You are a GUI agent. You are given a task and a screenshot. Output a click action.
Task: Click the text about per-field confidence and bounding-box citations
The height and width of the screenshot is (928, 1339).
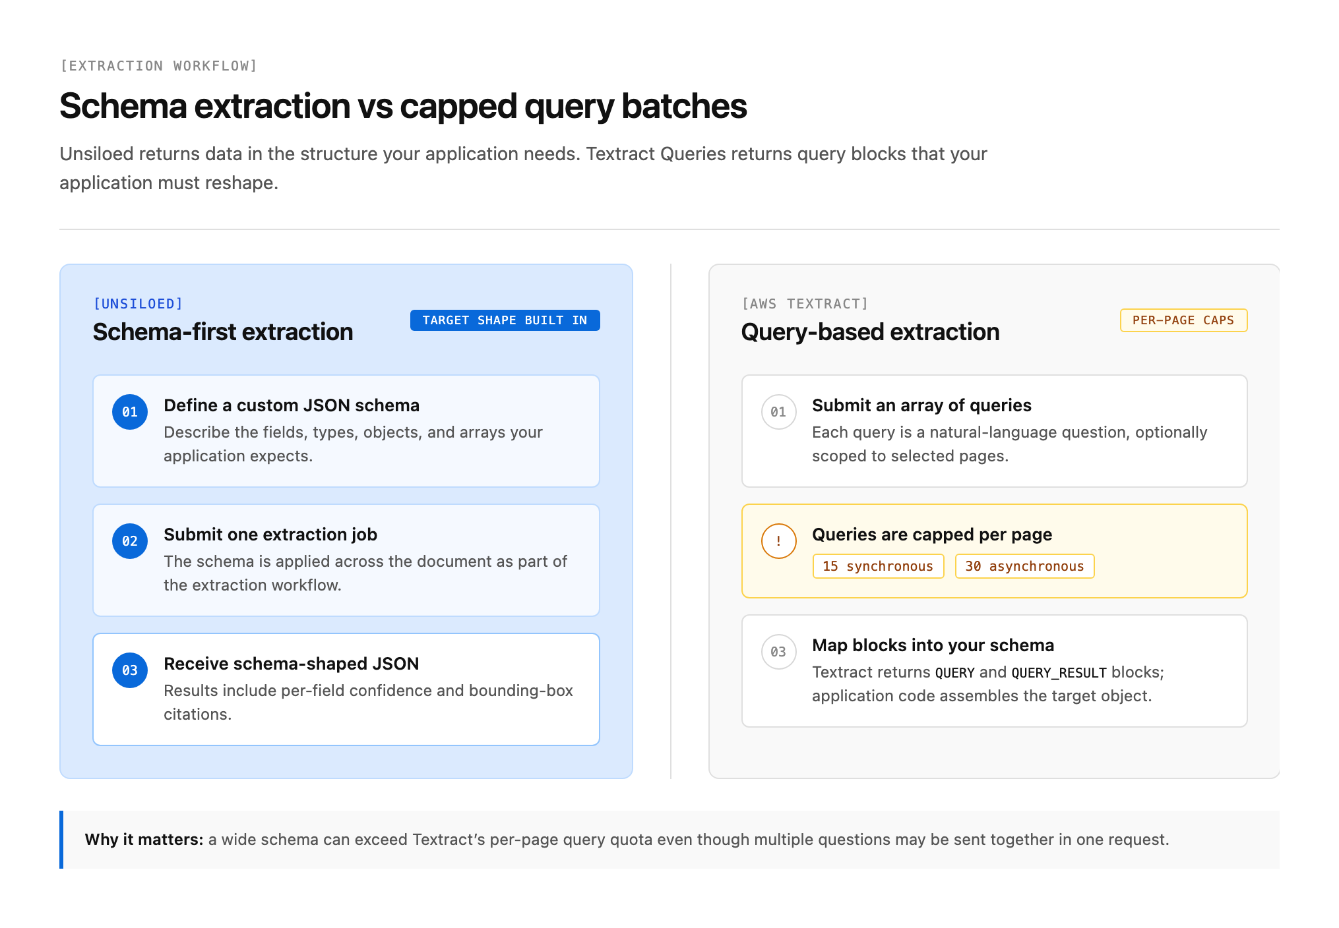[368, 703]
